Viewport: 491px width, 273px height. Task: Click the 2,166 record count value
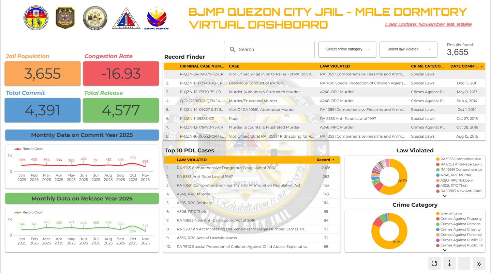(326, 168)
